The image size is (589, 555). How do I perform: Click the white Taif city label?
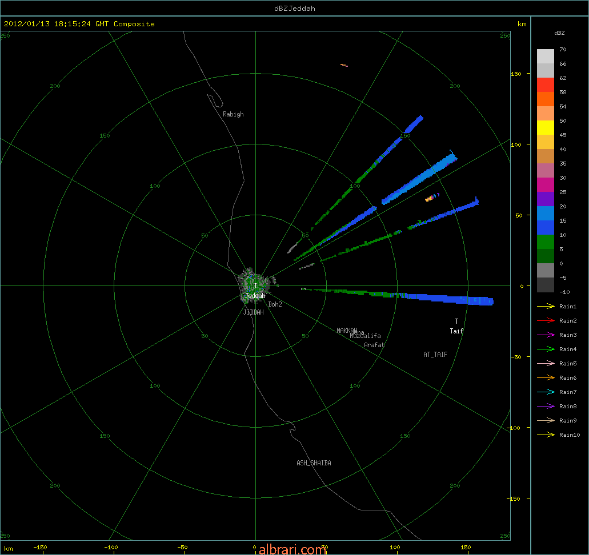[x=456, y=331]
